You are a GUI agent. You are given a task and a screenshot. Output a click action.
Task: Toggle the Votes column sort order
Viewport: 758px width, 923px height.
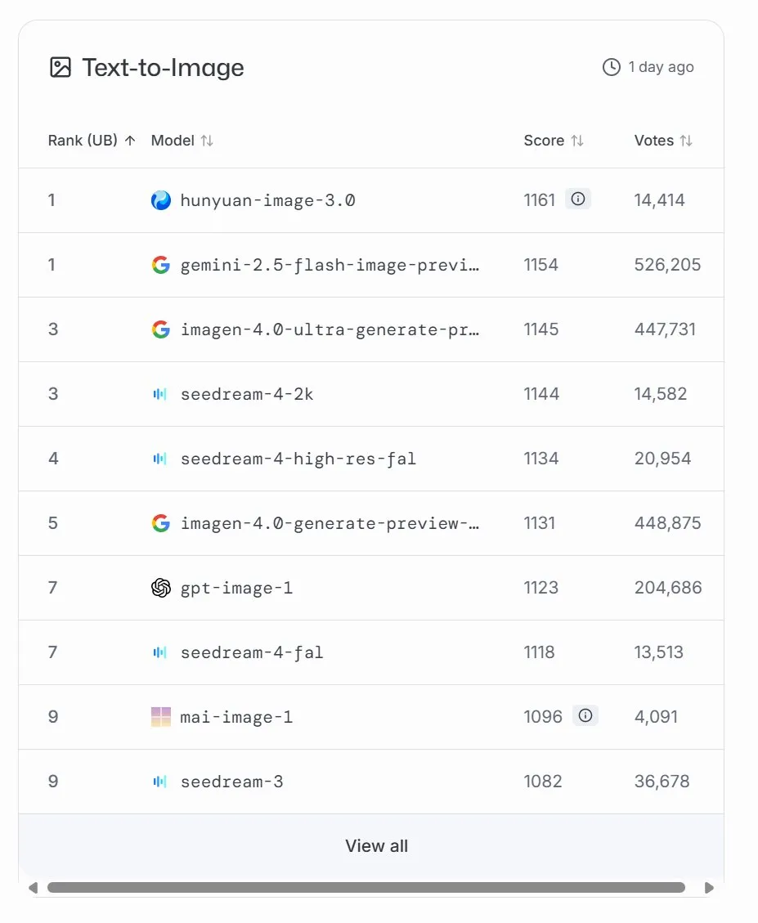tap(685, 141)
